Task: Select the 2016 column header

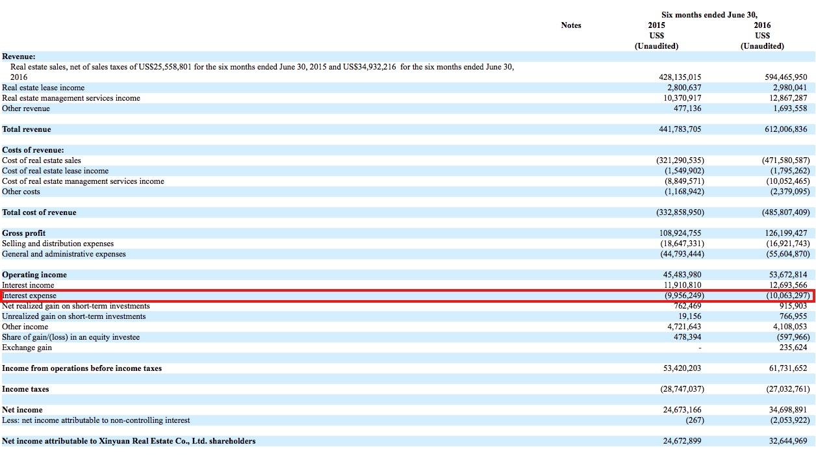Action: pyautogui.click(x=761, y=25)
